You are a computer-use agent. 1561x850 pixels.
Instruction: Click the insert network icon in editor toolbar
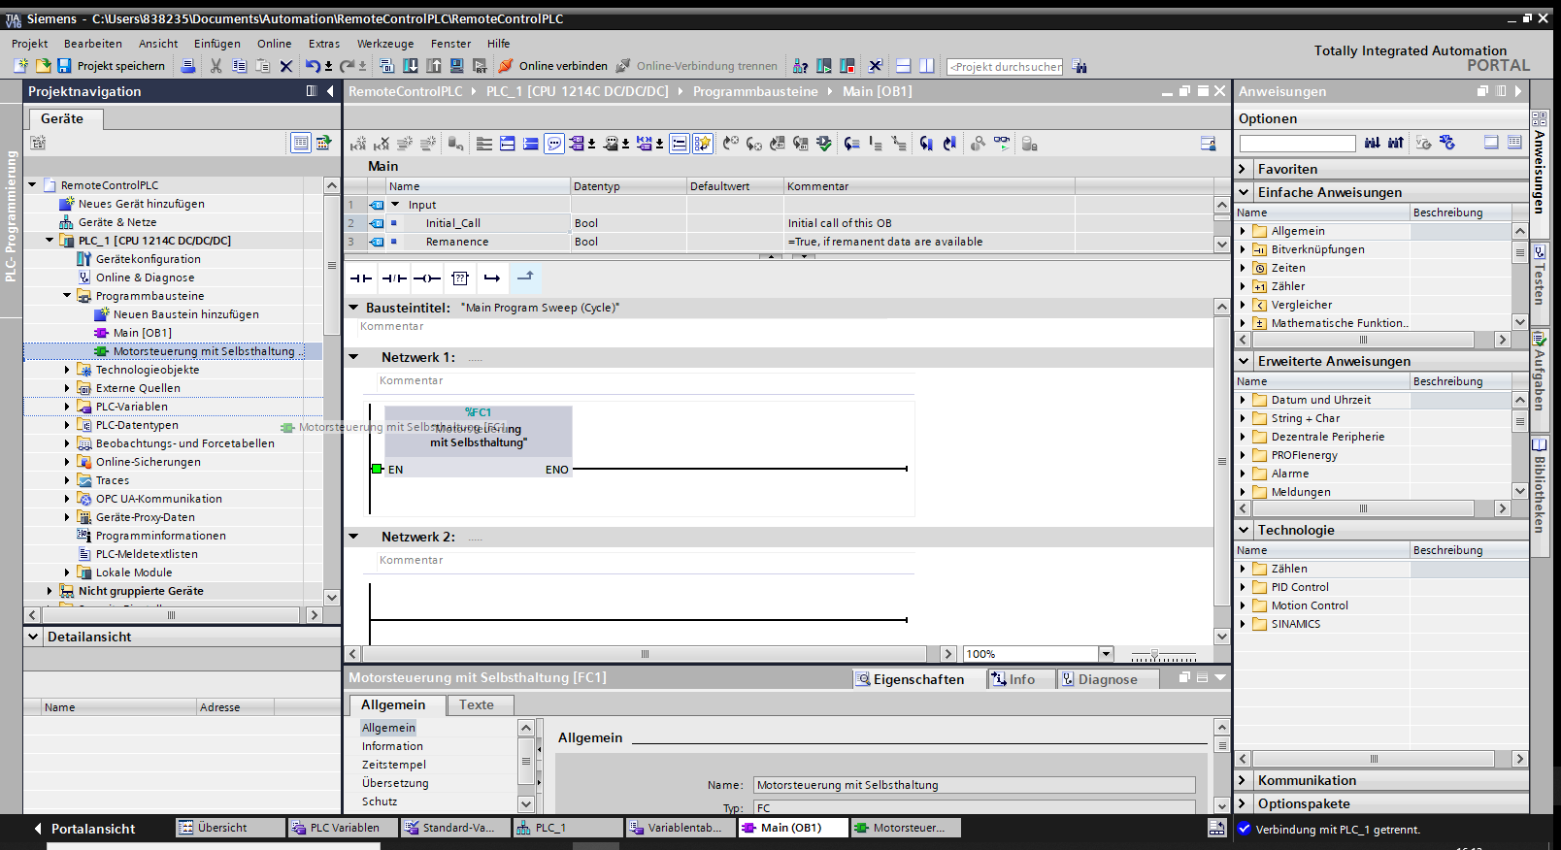[x=358, y=144]
